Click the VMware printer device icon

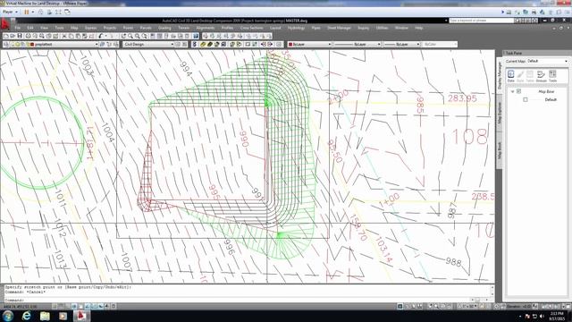click(534, 12)
